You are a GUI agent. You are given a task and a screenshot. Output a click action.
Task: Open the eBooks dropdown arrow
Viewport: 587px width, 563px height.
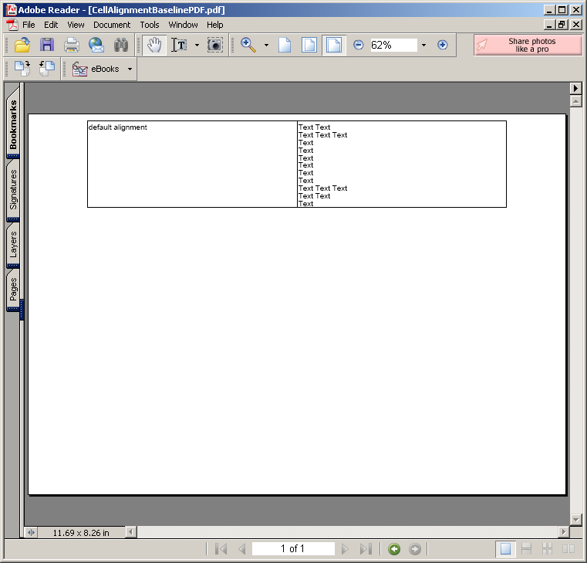tap(130, 69)
